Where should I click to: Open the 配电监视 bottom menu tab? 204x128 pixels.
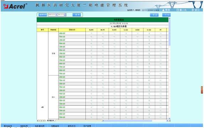point(8,126)
